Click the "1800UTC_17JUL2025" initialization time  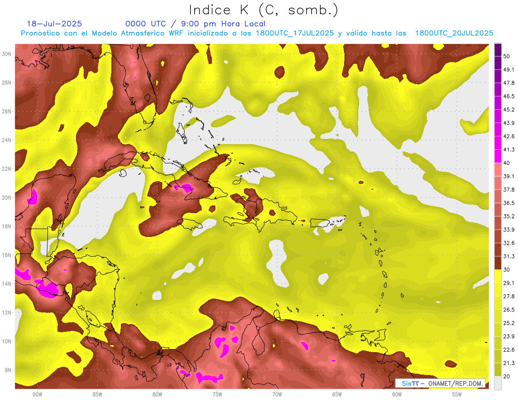tap(295, 33)
